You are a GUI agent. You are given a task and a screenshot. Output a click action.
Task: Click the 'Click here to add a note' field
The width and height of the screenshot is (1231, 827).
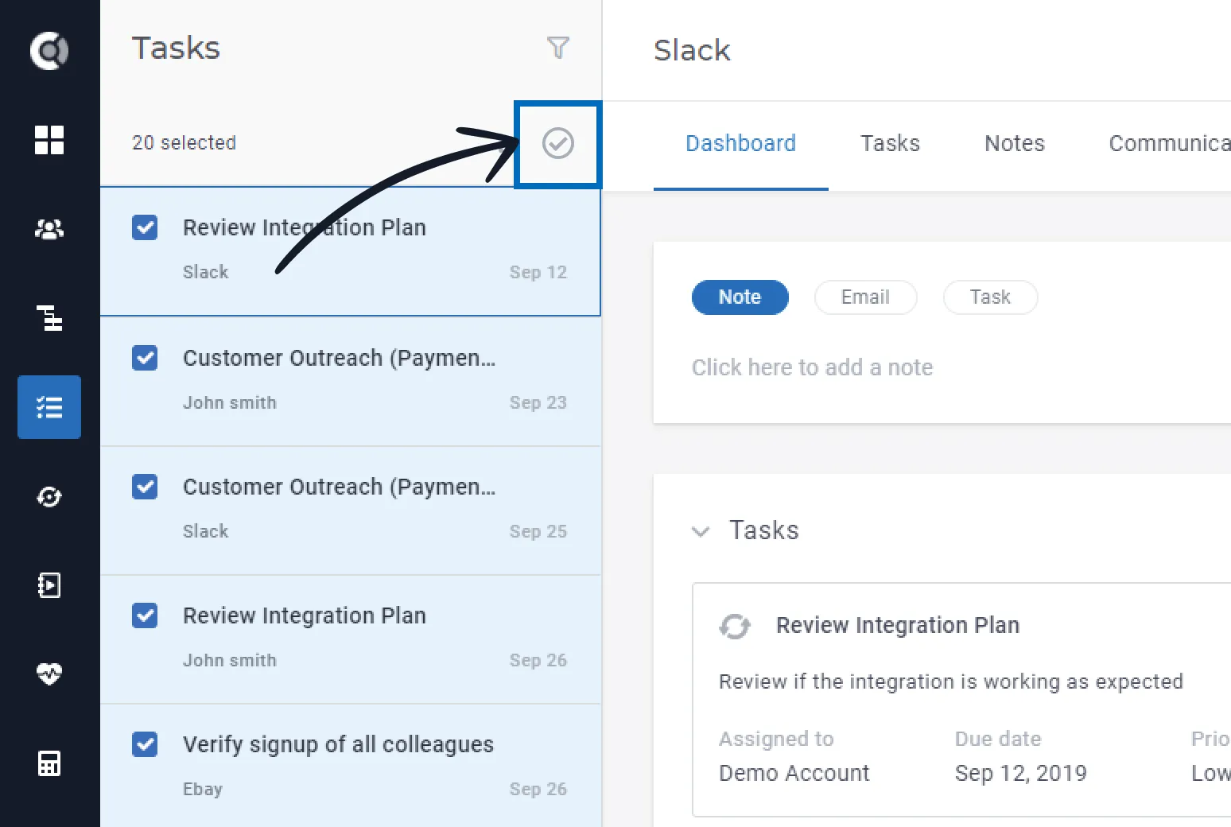pyautogui.click(x=812, y=367)
